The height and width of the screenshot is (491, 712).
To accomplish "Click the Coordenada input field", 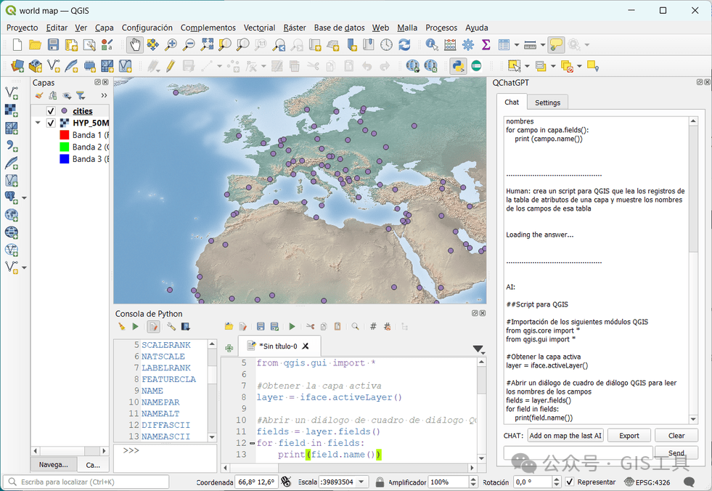I will pos(256,482).
